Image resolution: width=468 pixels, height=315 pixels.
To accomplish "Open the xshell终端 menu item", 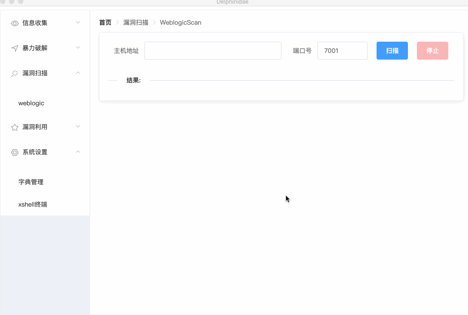I will point(33,204).
